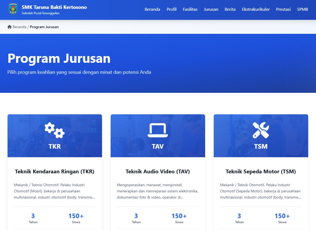Viewport: 316px width, 231px height.
Task: Open the Jurusan menu item
Action: (211, 9)
